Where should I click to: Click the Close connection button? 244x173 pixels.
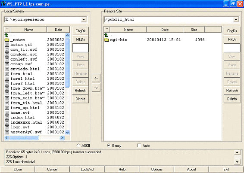(x=18, y=170)
